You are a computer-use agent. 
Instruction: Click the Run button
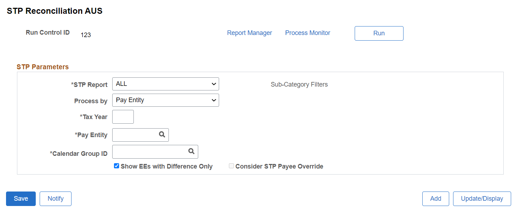click(379, 33)
